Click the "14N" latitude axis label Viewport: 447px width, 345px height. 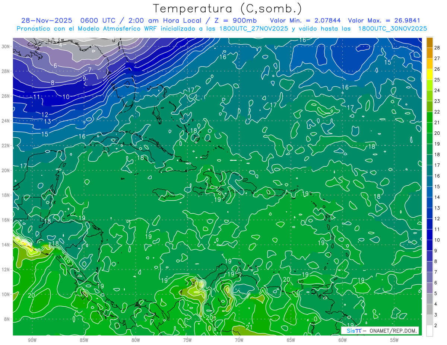(x=6, y=245)
